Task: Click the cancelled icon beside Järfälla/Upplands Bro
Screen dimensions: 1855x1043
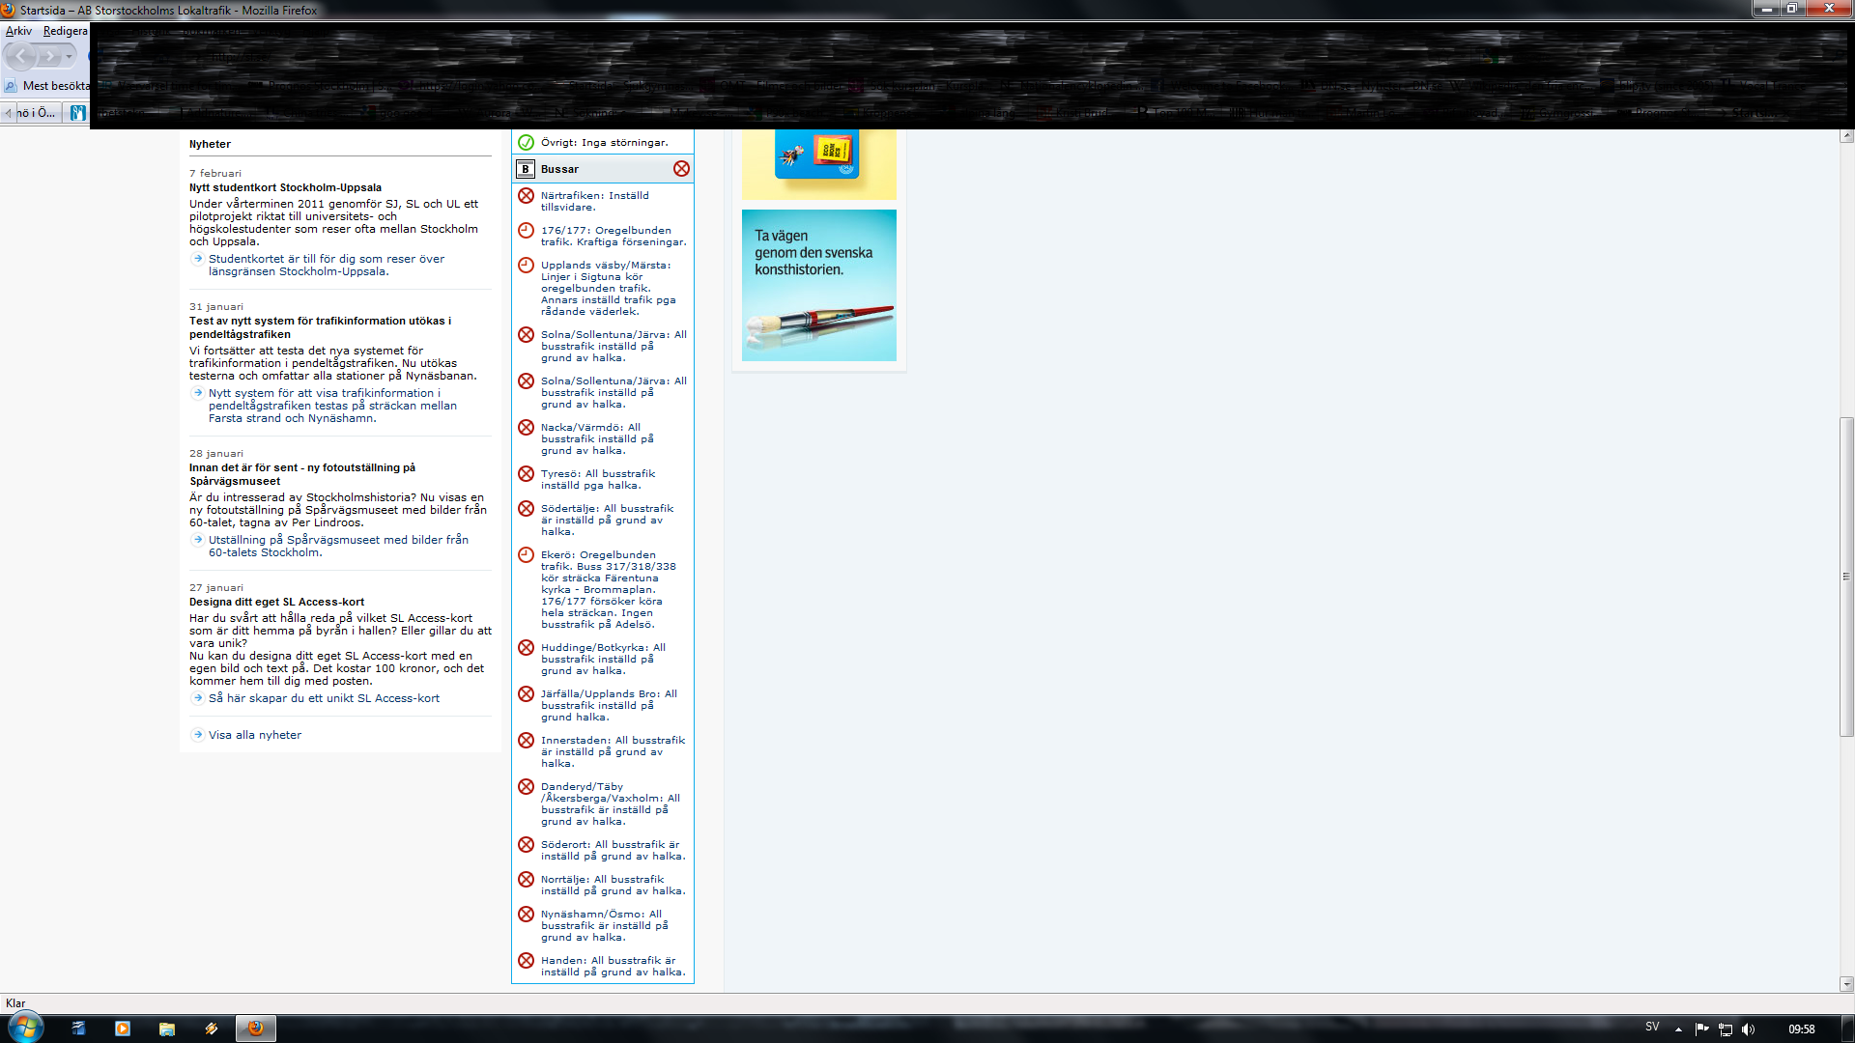Action: point(526,694)
